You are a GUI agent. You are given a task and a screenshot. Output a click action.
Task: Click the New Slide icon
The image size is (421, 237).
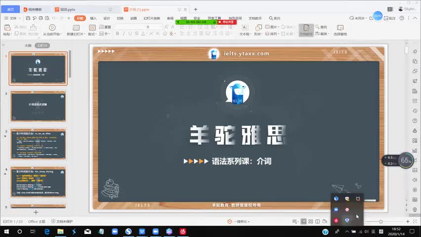(76, 27)
